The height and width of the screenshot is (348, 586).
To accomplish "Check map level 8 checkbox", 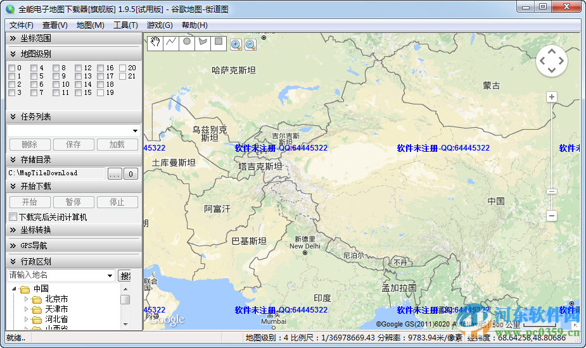I will click(56, 68).
